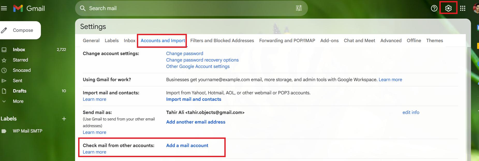Go to Forwarding and POP/IMAP tab
This screenshot has width=479, height=161.
[287, 41]
